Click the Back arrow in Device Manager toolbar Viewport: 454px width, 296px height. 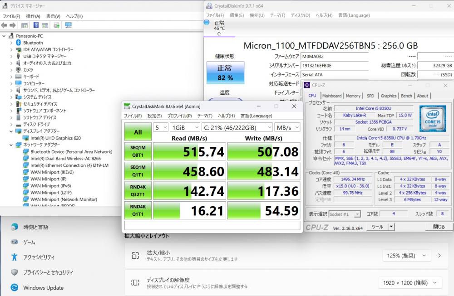click(4, 25)
